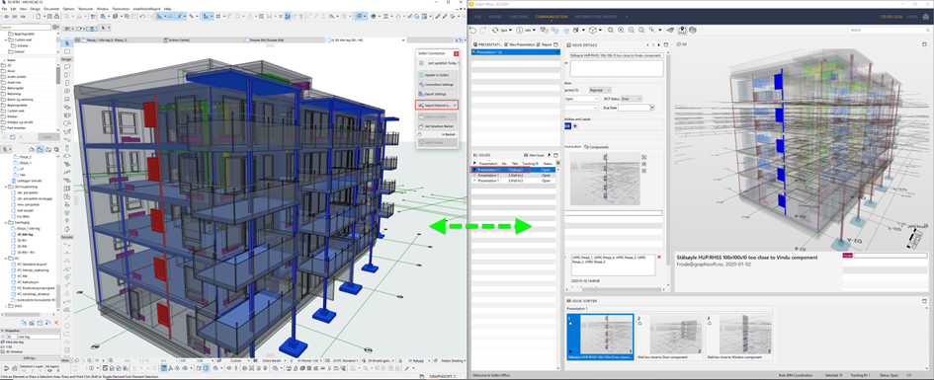Toggle visibility eye on Presentation 1 row

click(x=557, y=52)
